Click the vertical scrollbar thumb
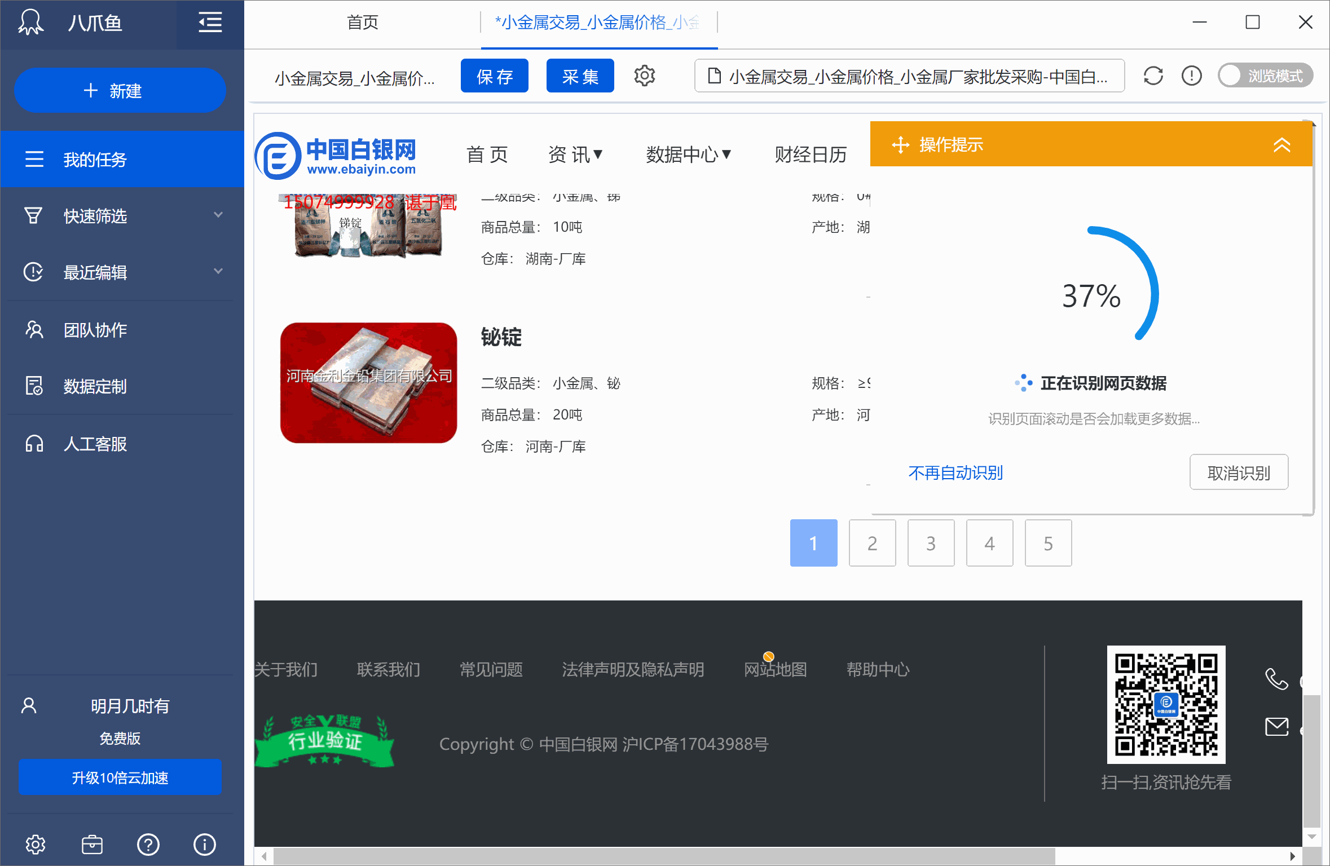This screenshot has height=866, width=1330. (x=1312, y=760)
